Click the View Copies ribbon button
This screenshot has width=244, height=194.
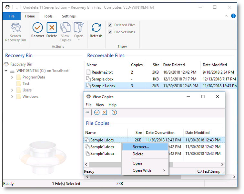point(65,32)
